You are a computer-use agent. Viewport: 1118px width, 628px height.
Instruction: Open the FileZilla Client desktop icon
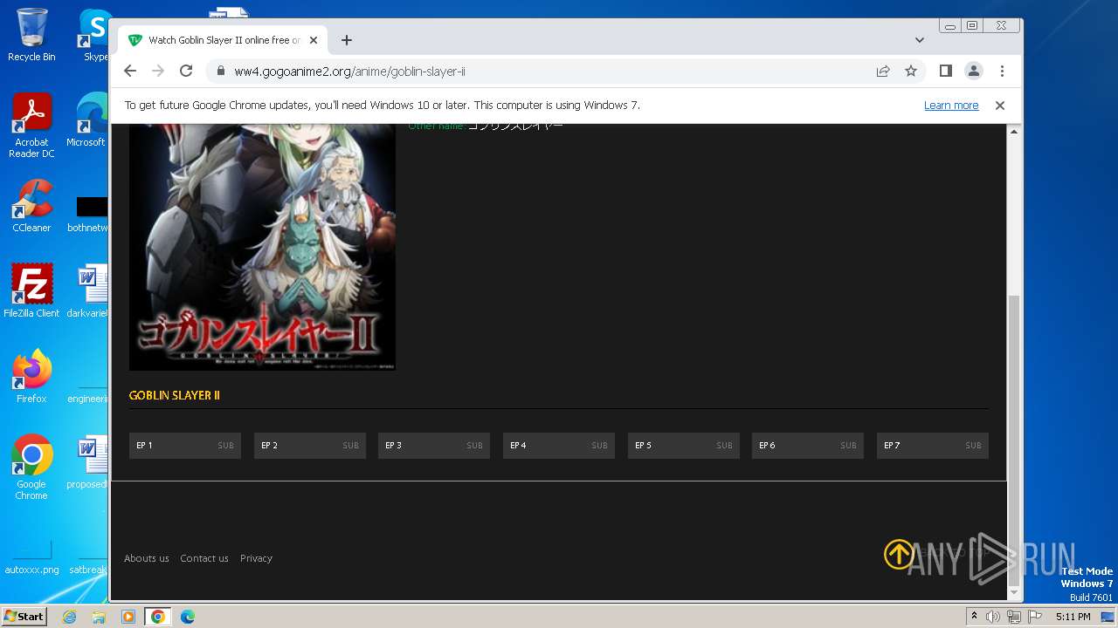[x=31, y=290]
